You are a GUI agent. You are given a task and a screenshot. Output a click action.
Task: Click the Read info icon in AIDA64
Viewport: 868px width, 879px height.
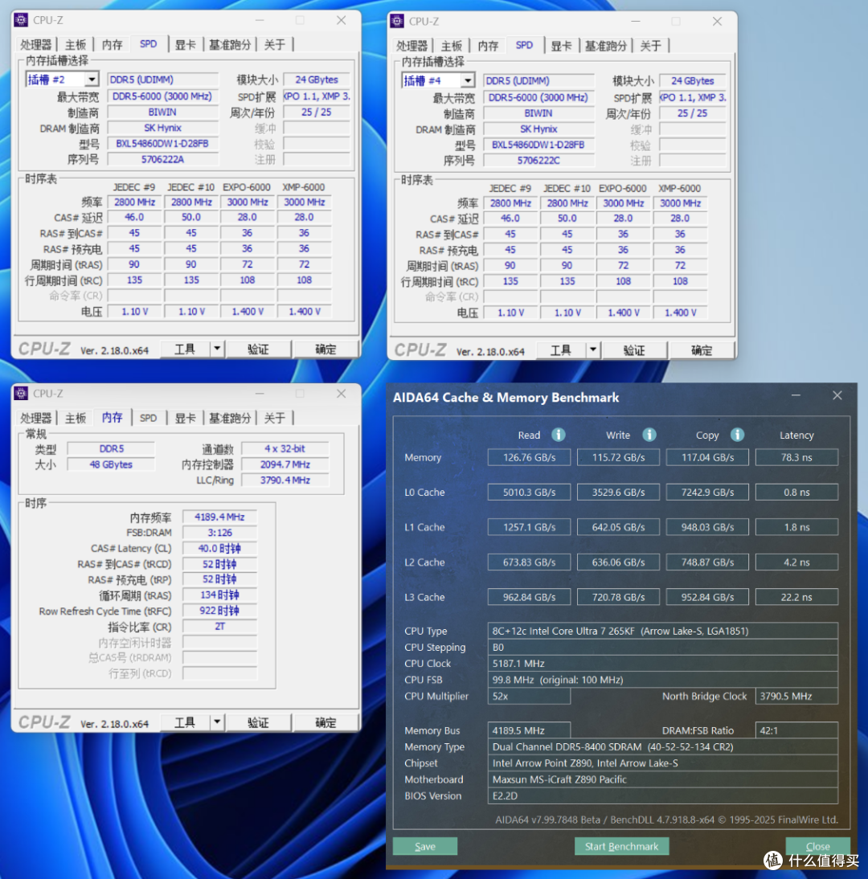click(558, 435)
